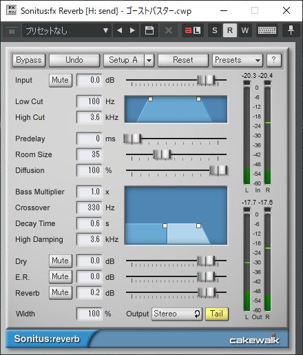Click the crossover node in decay graph
The height and width of the screenshot is (355, 303).
165,225
